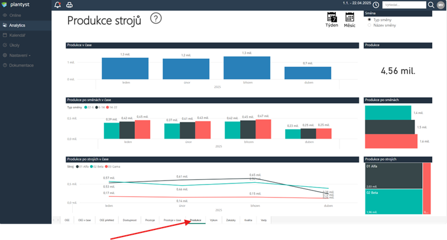The width and height of the screenshot is (447, 240).
Task: Switch to the Dostupnost tab
Action: [x=129, y=220]
